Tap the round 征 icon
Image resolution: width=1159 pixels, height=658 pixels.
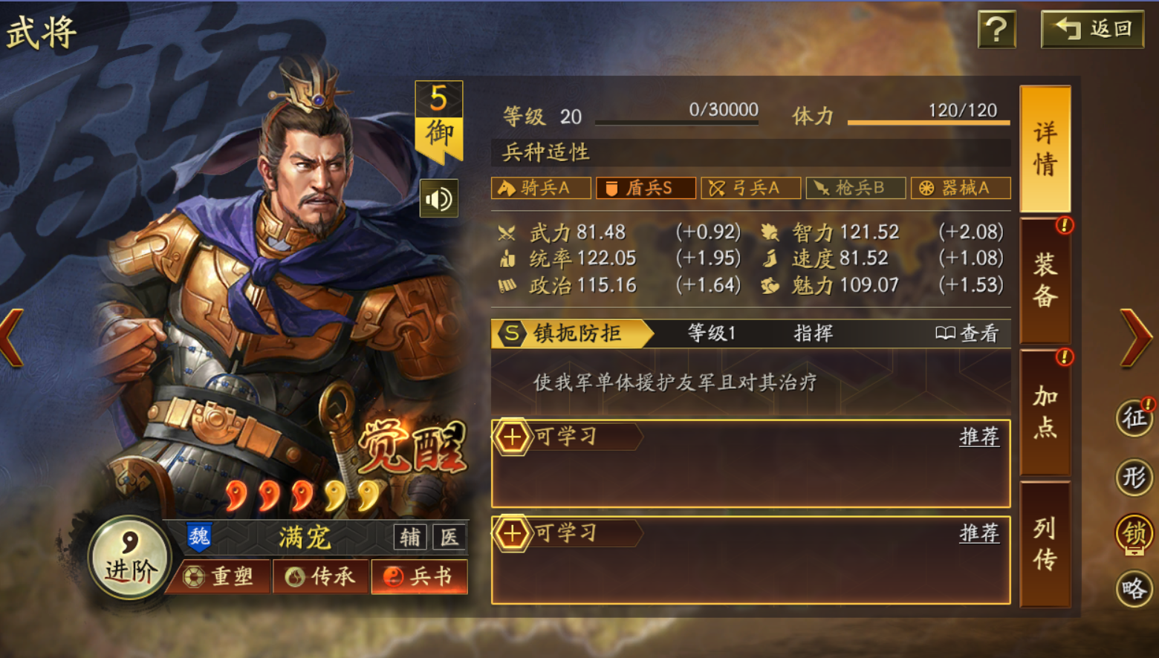pyautogui.click(x=1134, y=417)
